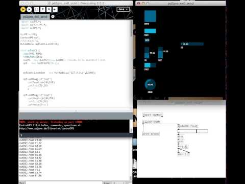This screenshot has width=245, height=184.
Task: Click the Processing window title bar
Action: tap(76, 3)
